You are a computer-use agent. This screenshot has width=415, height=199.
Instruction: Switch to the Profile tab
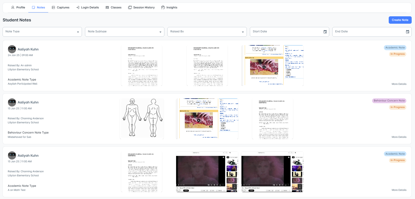18,7
